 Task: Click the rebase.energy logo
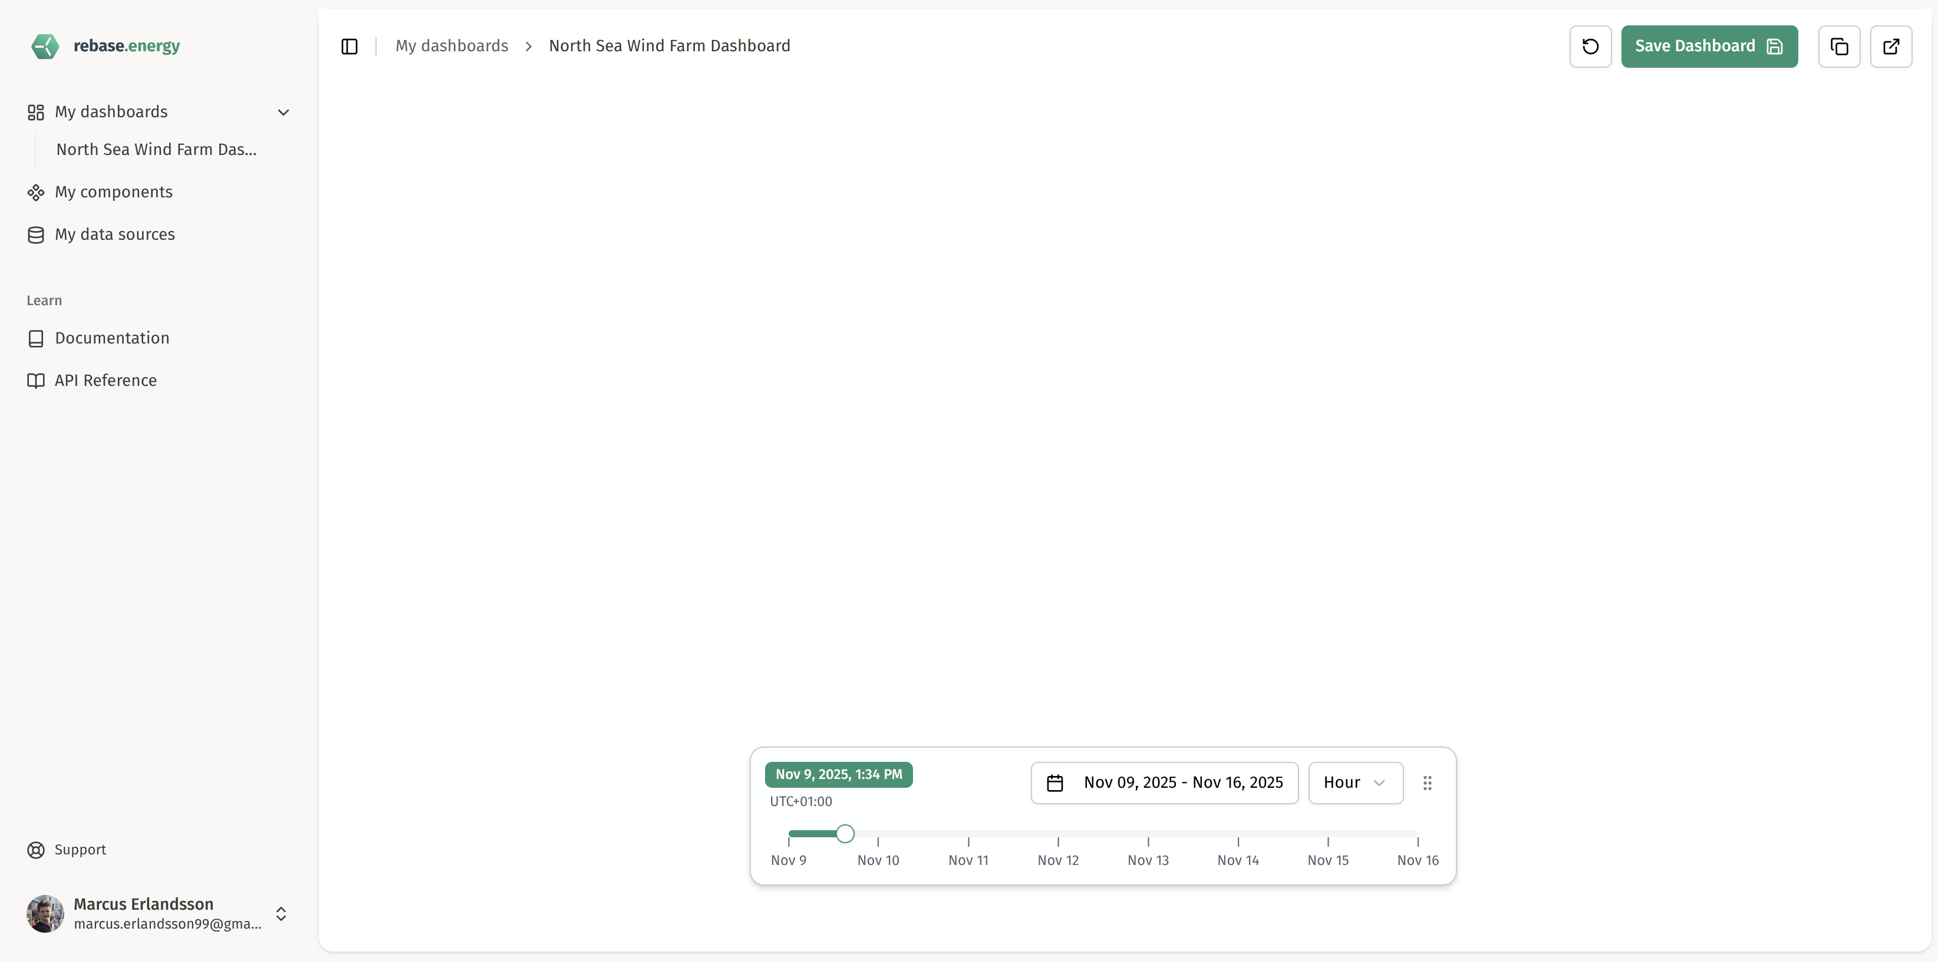point(104,46)
